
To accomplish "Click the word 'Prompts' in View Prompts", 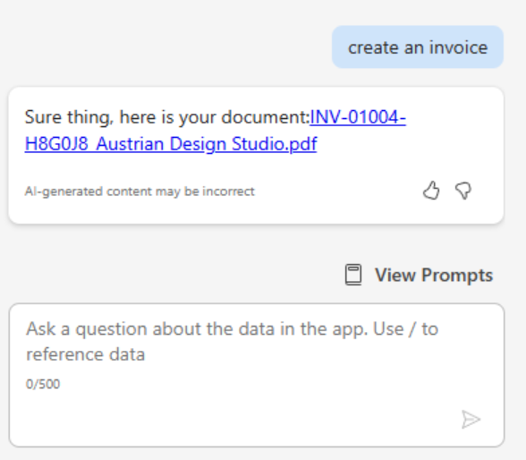I will pyautogui.click(x=457, y=276).
